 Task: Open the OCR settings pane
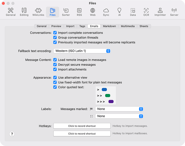point(146,12)
